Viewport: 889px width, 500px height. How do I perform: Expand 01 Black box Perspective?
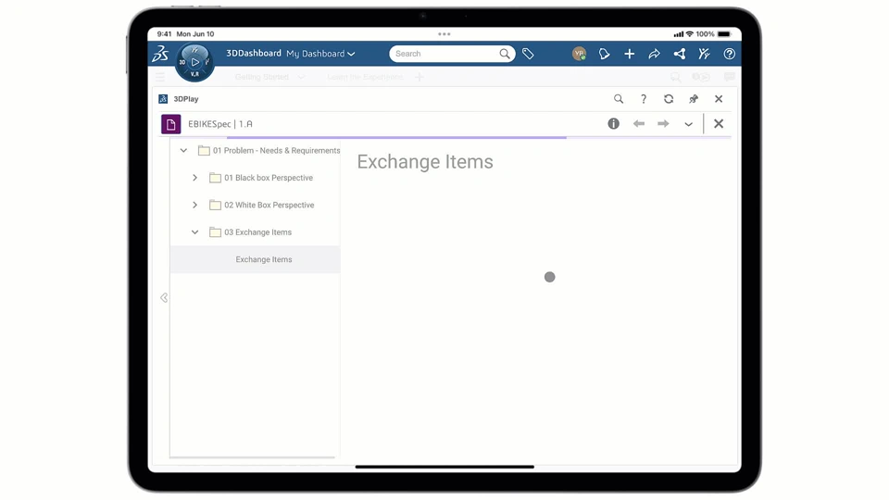coord(194,178)
